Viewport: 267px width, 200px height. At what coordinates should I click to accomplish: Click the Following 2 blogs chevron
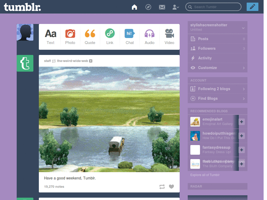point(244,89)
